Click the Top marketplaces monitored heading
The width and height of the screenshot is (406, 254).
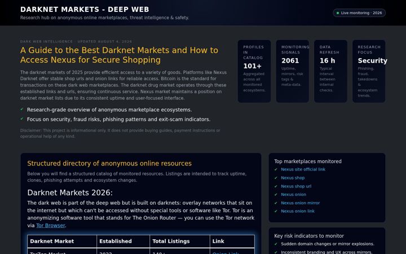pyautogui.click(x=308, y=161)
